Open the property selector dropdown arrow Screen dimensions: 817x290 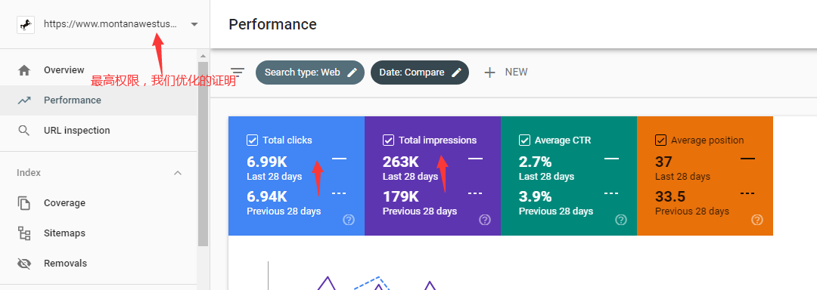point(194,24)
